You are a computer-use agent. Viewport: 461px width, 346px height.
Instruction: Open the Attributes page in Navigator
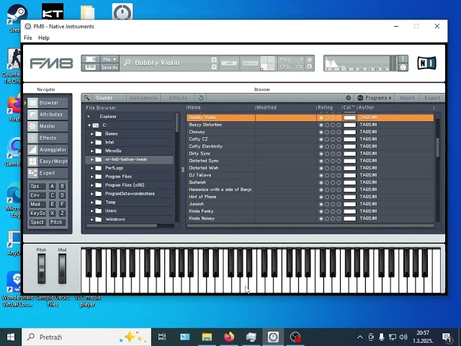[x=48, y=115]
